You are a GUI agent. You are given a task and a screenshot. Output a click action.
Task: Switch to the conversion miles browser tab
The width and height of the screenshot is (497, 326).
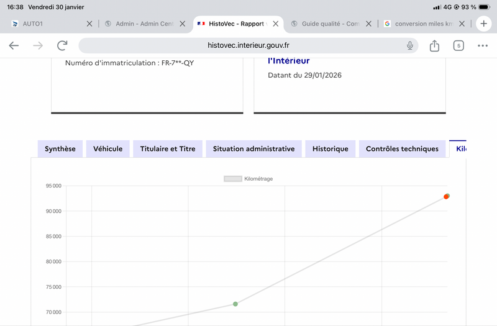[422, 24]
